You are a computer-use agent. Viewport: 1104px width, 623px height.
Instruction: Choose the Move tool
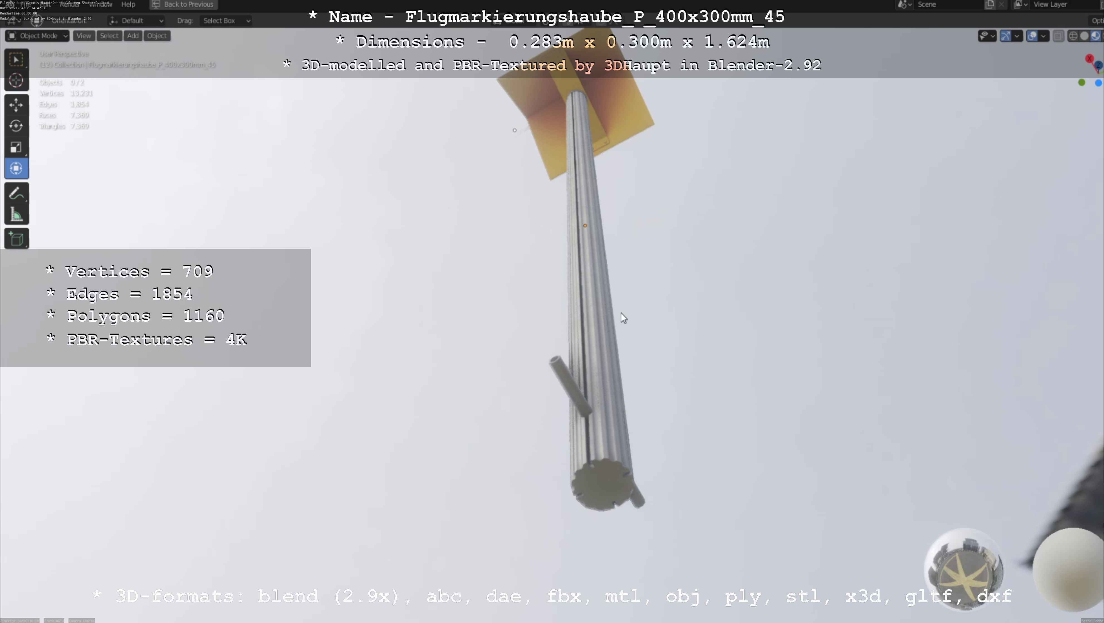tap(16, 105)
